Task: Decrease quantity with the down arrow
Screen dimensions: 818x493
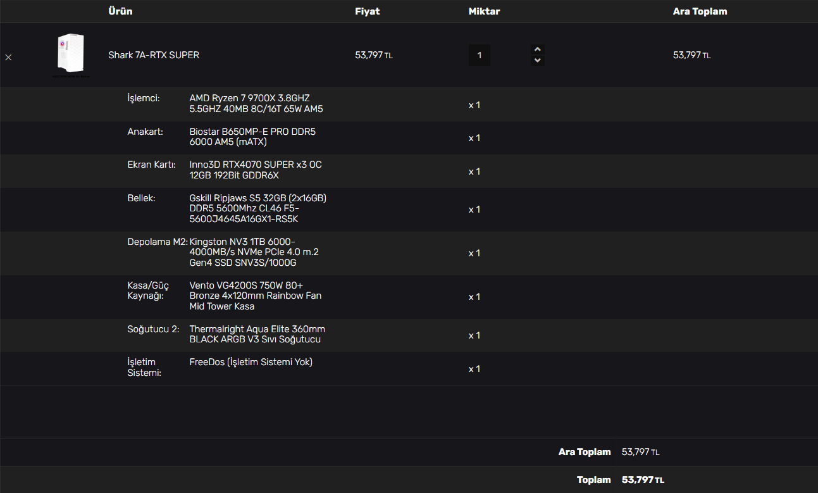Action: click(538, 61)
